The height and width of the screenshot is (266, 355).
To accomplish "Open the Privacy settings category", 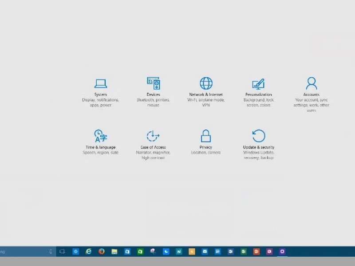I will point(206,142).
